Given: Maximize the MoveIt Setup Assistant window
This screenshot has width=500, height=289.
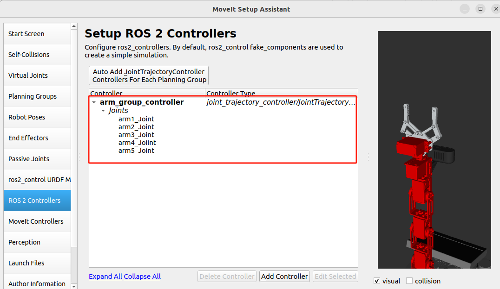Looking at the screenshot, I should pyautogui.click(x=480, y=9).
